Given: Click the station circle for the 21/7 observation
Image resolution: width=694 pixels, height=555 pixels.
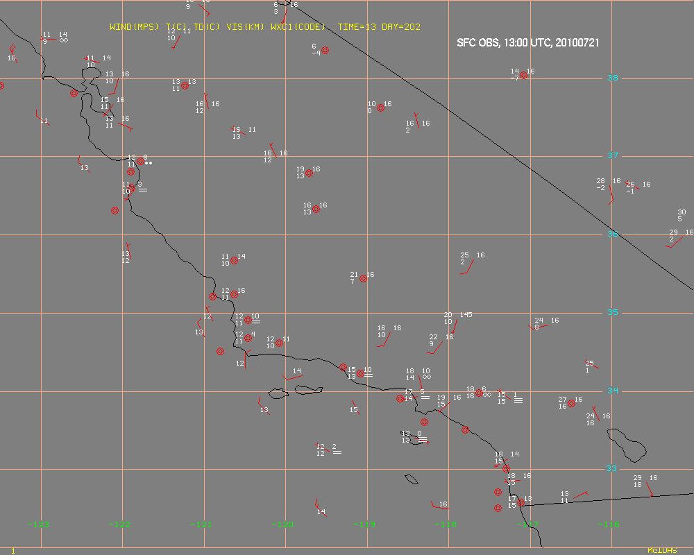Looking at the screenshot, I should pos(363,278).
